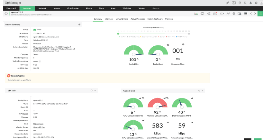Click the zigzag trace route icon

pyautogui.click(x=228, y=14)
